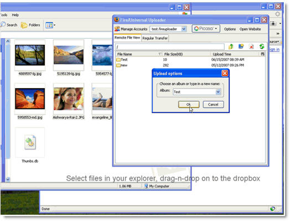Viewport: 290px width, 221px height.
Task: Select the Thumbs.db file icon
Action: pos(30,142)
